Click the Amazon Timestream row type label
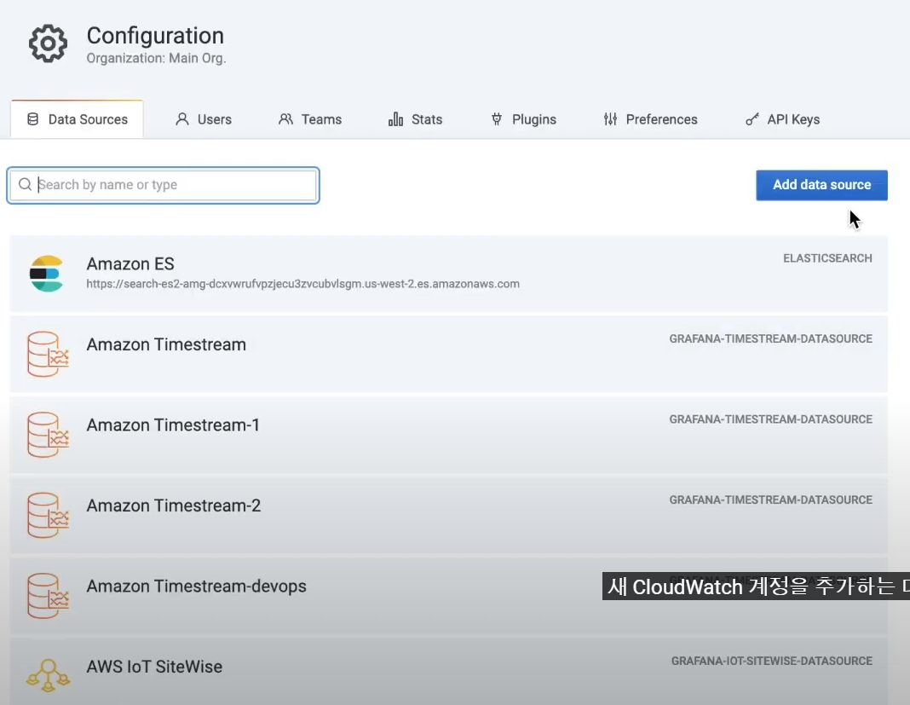910x705 pixels. point(771,339)
